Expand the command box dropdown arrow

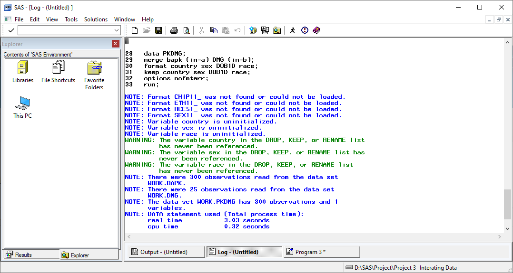tap(117, 30)
